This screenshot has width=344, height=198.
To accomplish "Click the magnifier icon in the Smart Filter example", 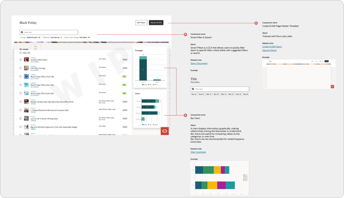I will pyautogui.click(x=193, y=89).
